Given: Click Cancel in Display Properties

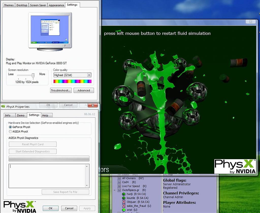Looking at the screenshot, I should click(68, 105).
